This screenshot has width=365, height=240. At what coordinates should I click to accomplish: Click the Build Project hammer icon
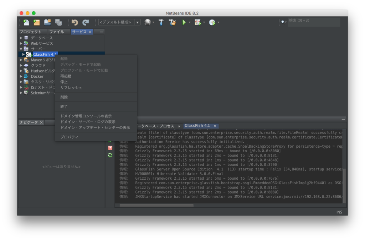[161, 22]
